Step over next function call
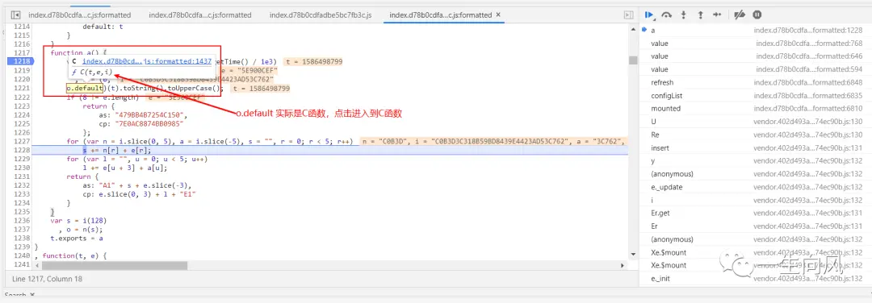 667,15
